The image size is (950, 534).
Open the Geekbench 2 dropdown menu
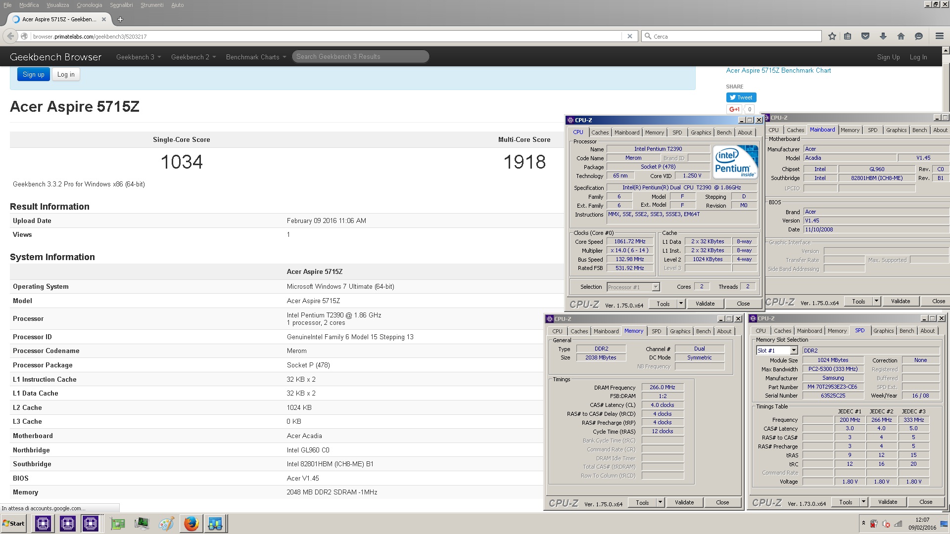click(193, 57)
